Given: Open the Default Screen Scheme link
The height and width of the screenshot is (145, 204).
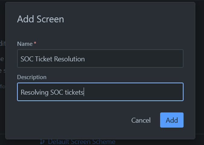Looking at the screenshot, I should click(81, 141).
